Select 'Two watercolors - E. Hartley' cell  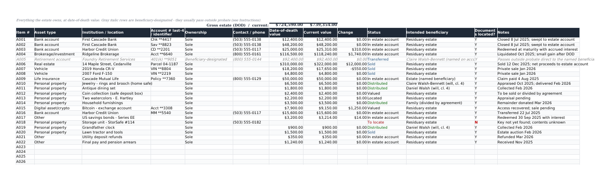point(116,98)
